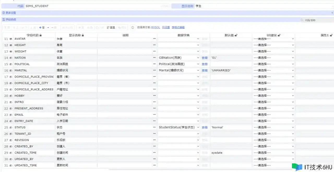
Task: Click the unlock icon beside 默认值 header
Action: pyautogui.click(x=236, y=35)
